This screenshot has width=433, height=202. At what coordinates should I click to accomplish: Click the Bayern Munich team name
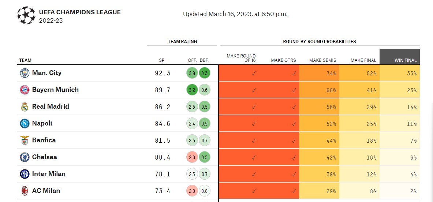(x=55, y=90)
